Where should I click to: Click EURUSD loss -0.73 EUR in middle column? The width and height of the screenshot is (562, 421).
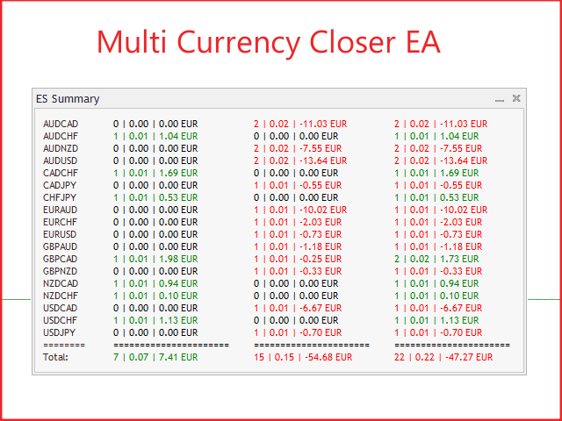click(x=321, y=234)
